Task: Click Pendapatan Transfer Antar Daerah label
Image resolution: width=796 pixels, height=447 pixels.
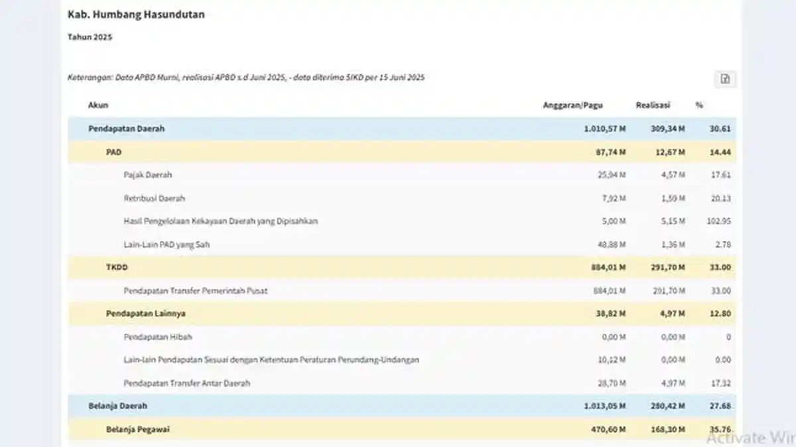Action: pyautogui.click(x=186, y=383)
